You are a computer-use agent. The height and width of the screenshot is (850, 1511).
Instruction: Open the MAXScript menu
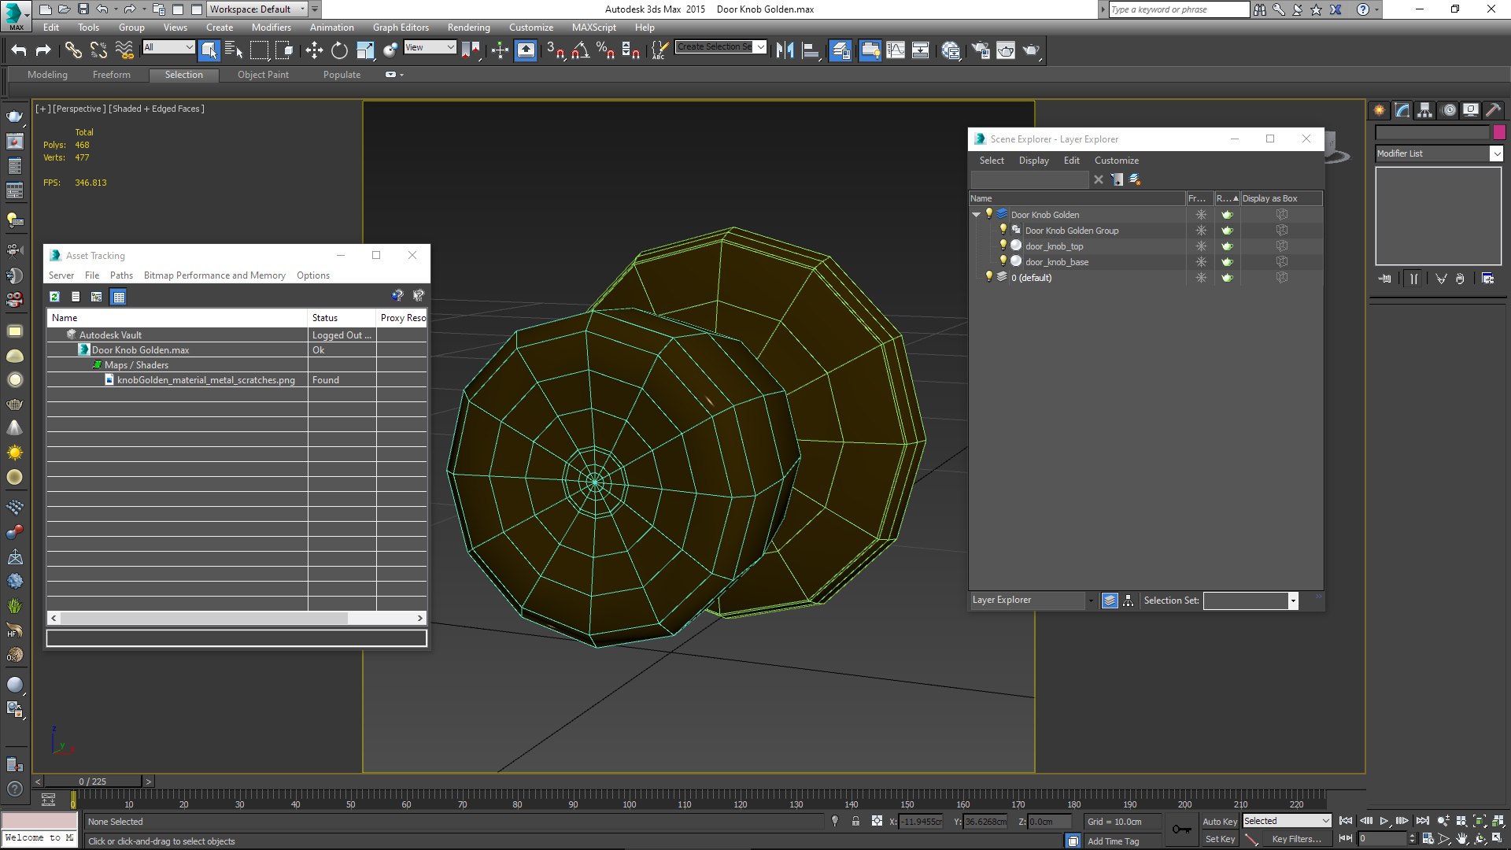point(594,27)
